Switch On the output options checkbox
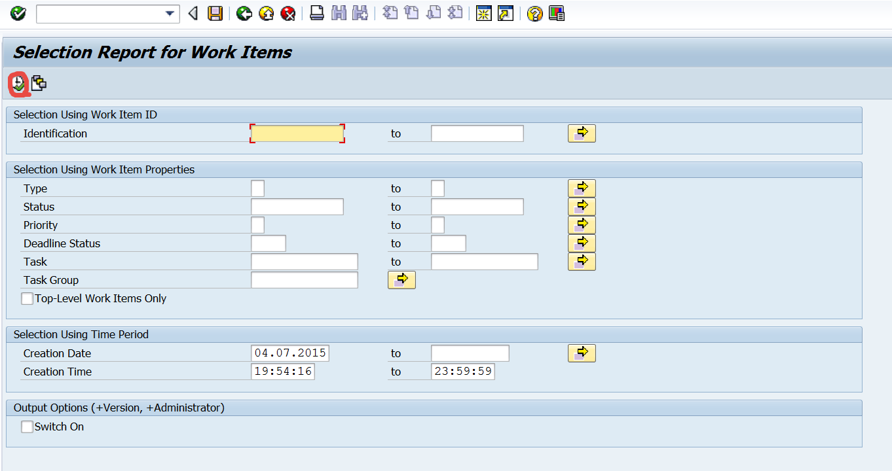The height and width of the screenshot is (471, 892). tap(27, 427)
